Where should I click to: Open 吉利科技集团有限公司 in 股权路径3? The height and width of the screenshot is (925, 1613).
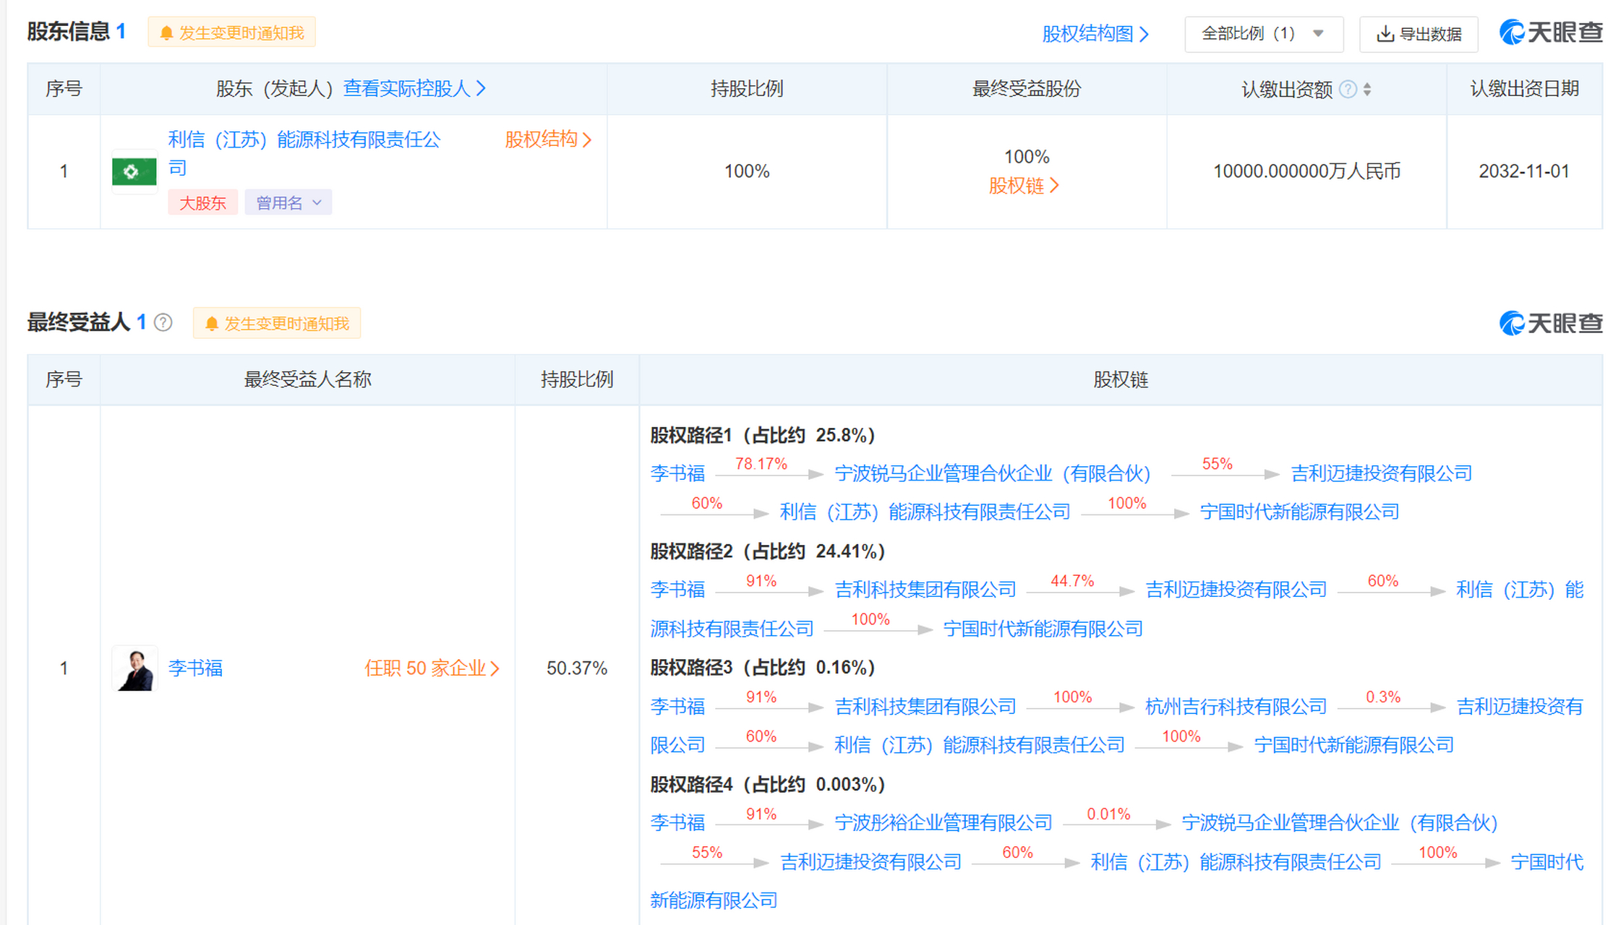click(925, 707)
